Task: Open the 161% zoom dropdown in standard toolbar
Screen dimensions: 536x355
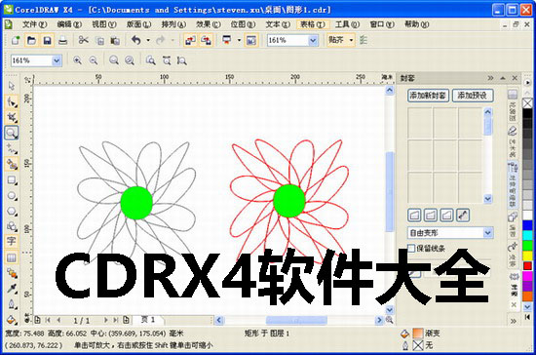Action: coord(313,40)
